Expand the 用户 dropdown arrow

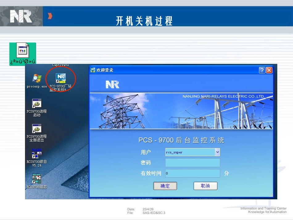217,152
